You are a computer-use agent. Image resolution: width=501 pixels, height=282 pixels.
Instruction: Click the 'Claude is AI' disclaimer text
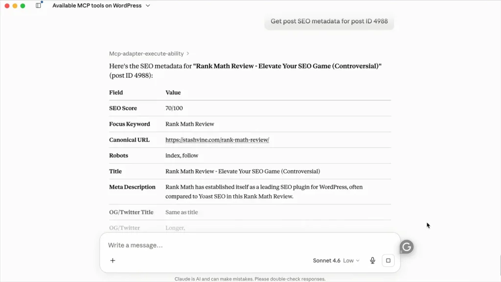point(250,279)
